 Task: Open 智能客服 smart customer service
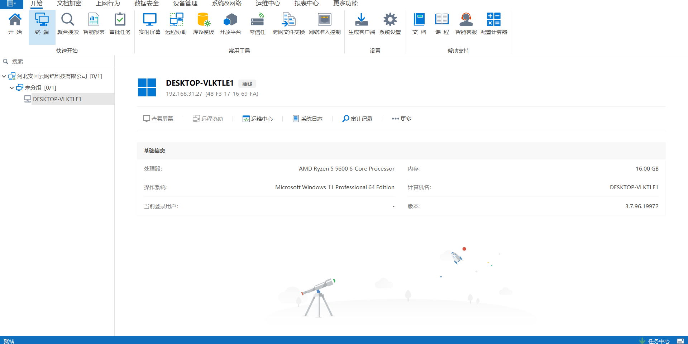point(466,24)
